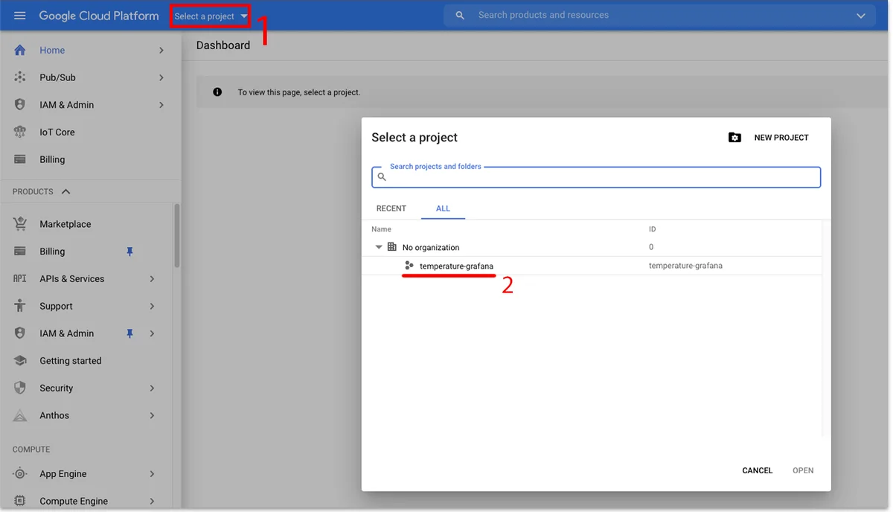Unpin Billing from the products list
Image resolution: width=893 pixels, height=512 pixels.
(x=129, y=252)
